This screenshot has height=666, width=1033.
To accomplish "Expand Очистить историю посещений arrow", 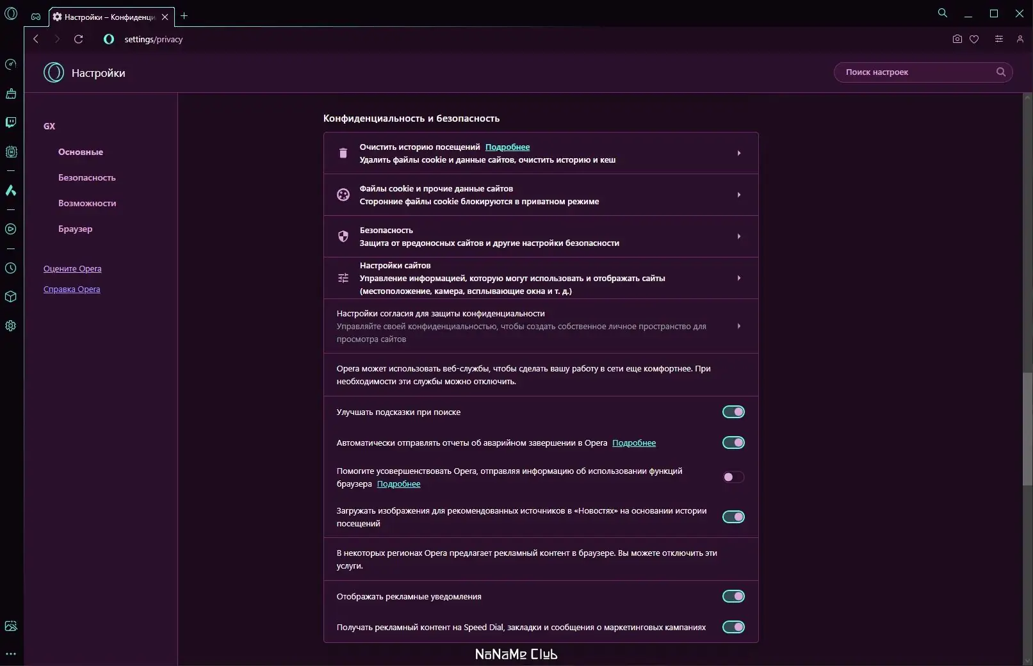I will tap(739, 153).
